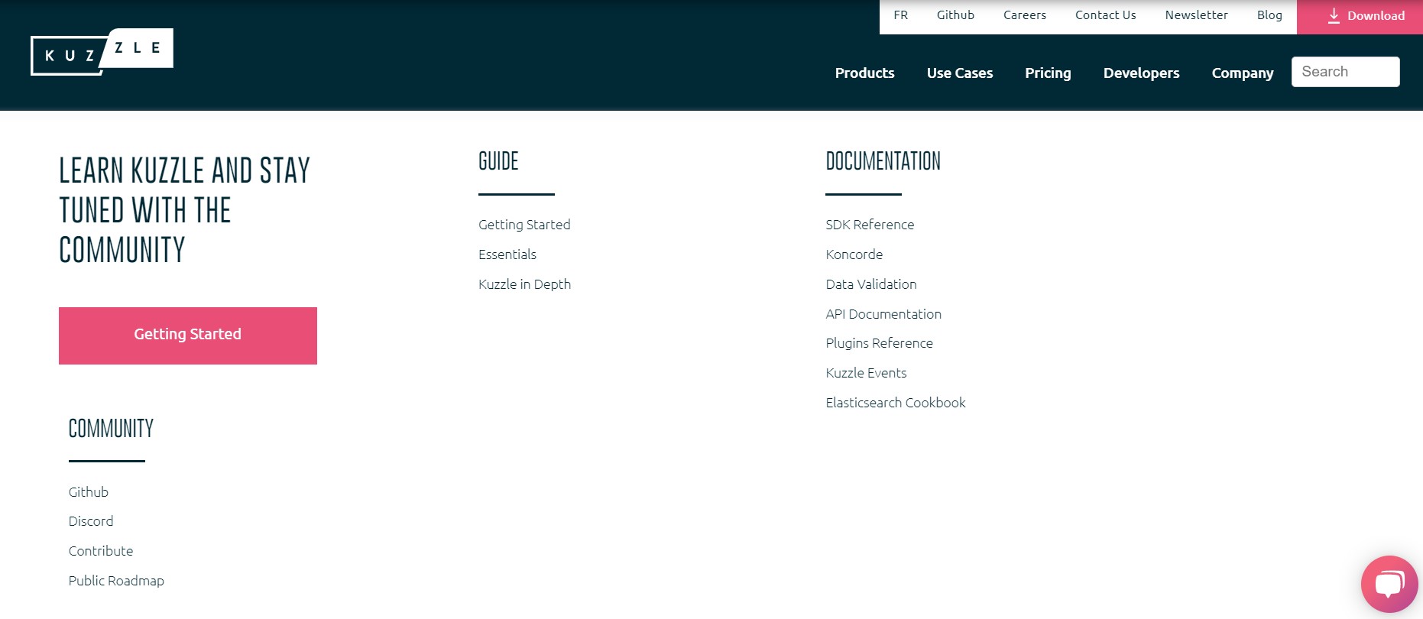Screen dimensions: 1423x619
Task: Open the Use Cases menu
Action: (959, 73)
